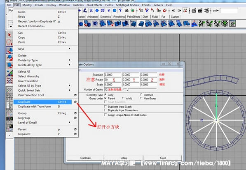Activate the Move tool with cone icon
Image resolution: width=246 pixels, height=170 pixels.
9,50
